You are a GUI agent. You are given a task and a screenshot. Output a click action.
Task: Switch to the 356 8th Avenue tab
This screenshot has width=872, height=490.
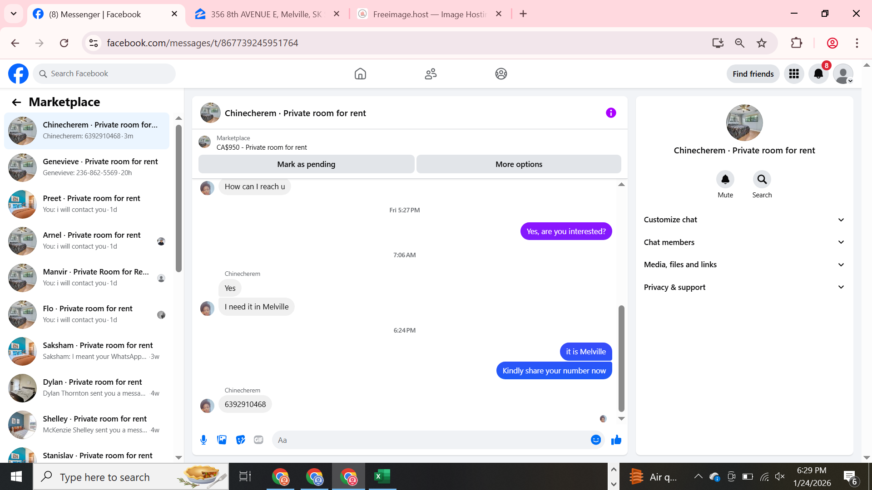pos(266,14)
